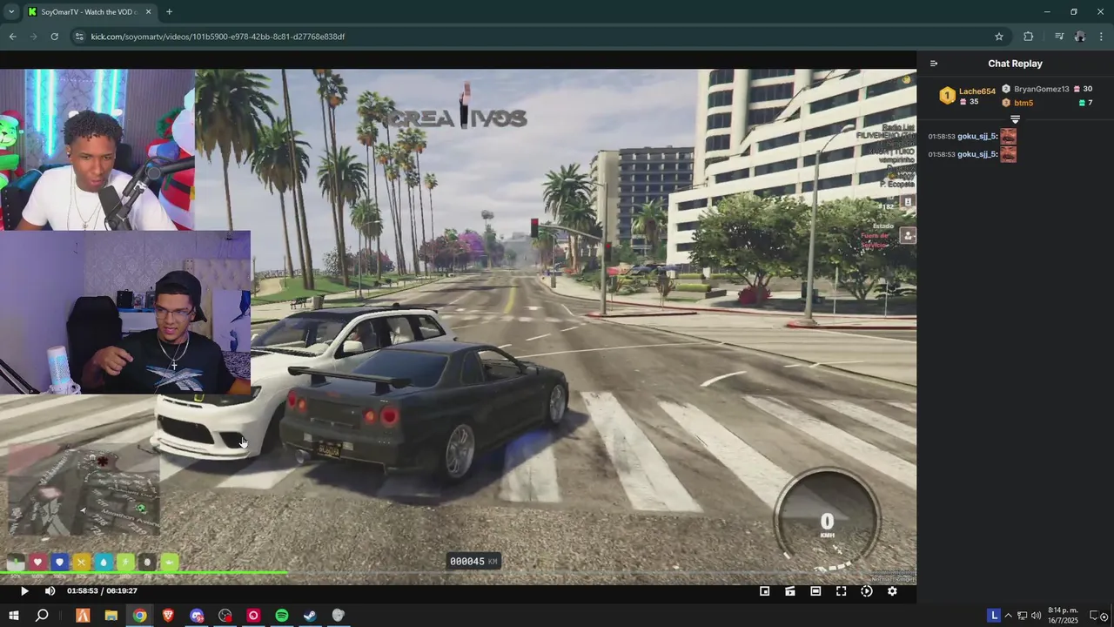
Task: Open Steam from the taskbar
Action: pyautogui.click(x=310, y=616)
